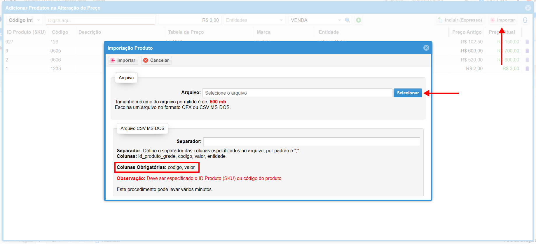Open the VENDA price table dropdown
The image size is (536, 244).
click(x=339, y=20)
